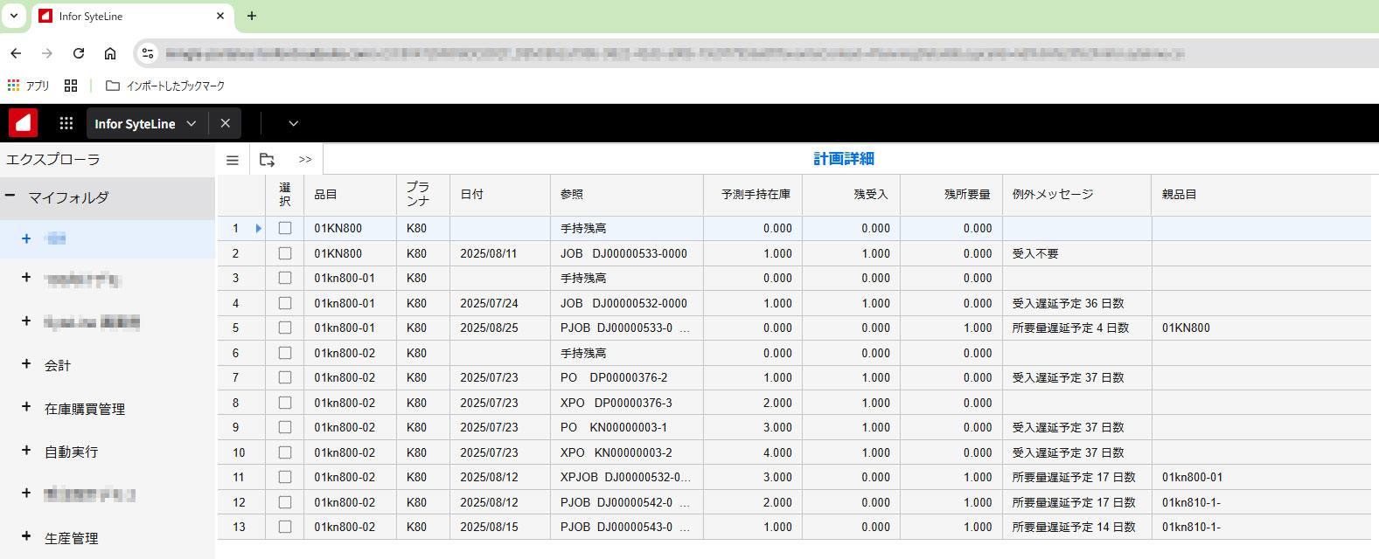Expand the 在庫購買管理 folder

click(x=26, y=407)
